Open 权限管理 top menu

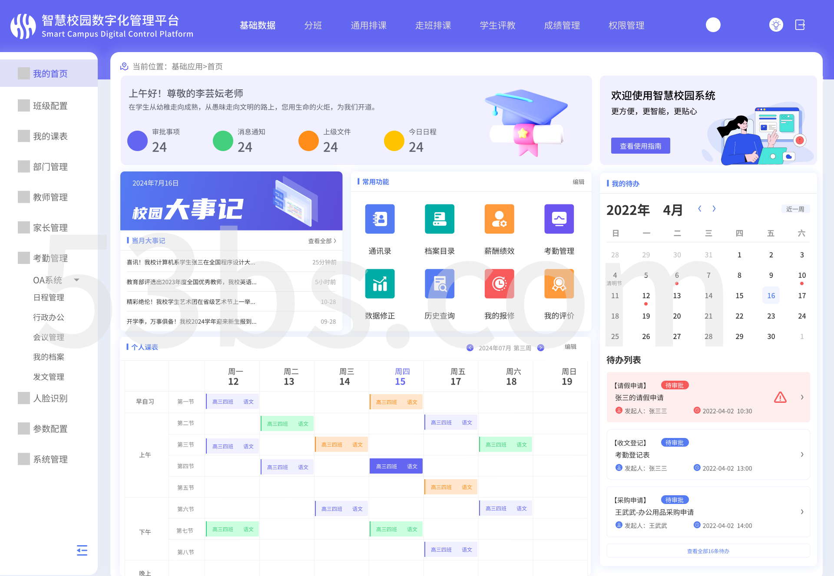point(626,25)
